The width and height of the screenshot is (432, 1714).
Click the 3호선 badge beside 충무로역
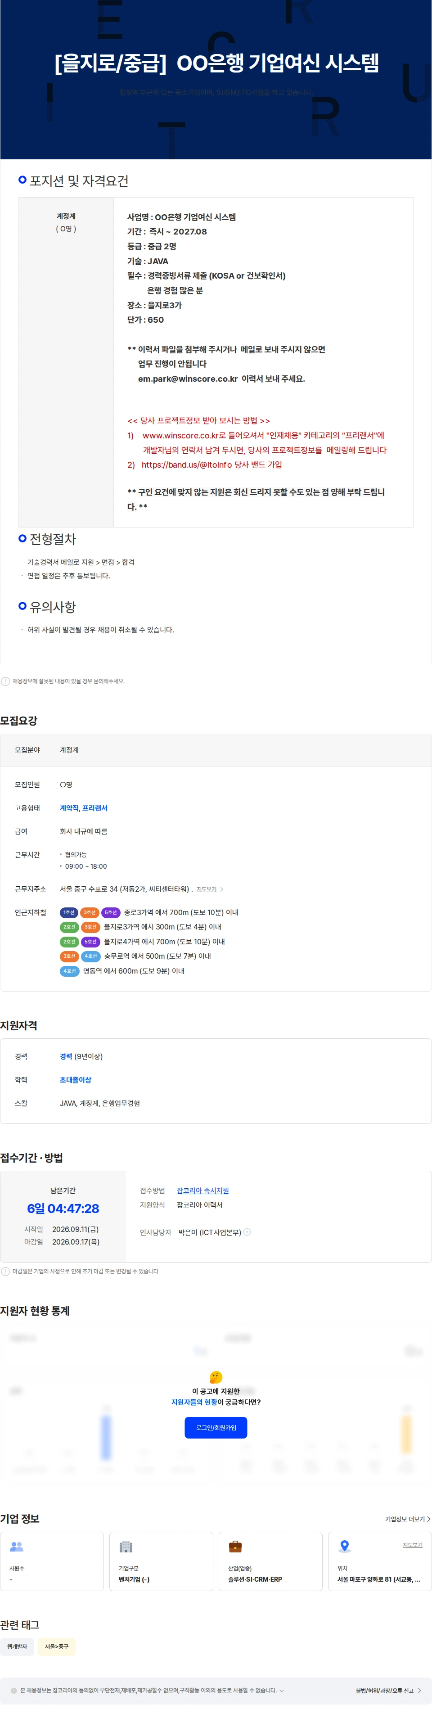pyautogui.click(x=69, y=956)
